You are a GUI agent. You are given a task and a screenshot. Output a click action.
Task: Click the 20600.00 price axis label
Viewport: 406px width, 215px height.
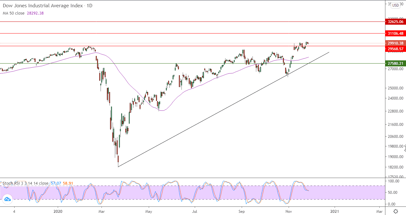pyautogui.click(x=395, y=137)
